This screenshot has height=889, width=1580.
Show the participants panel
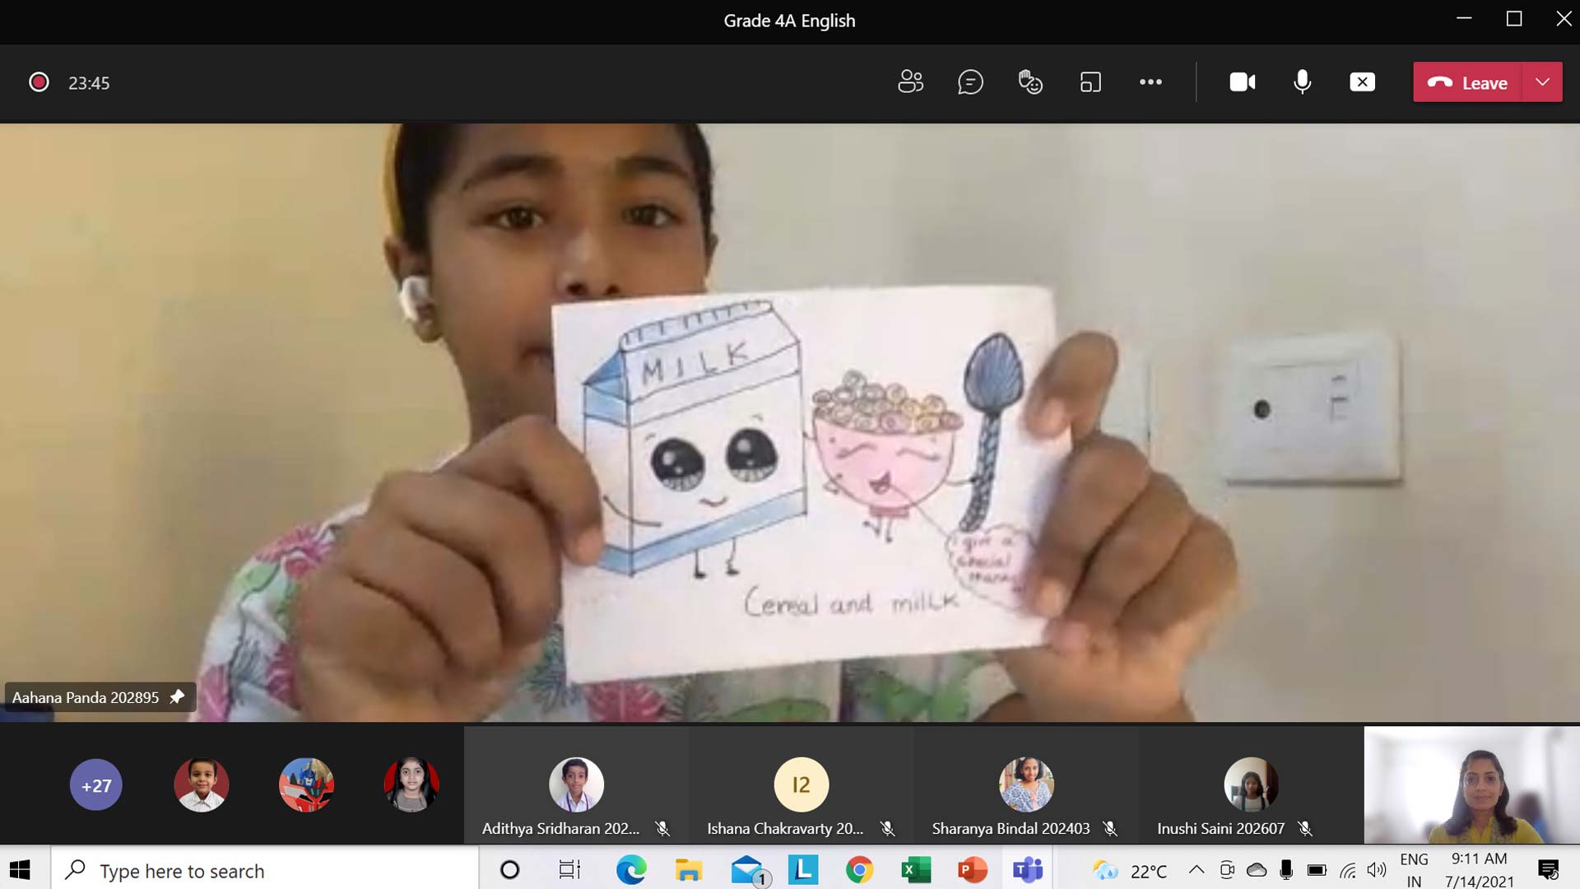pyautogui.click(x=910, y=82)
